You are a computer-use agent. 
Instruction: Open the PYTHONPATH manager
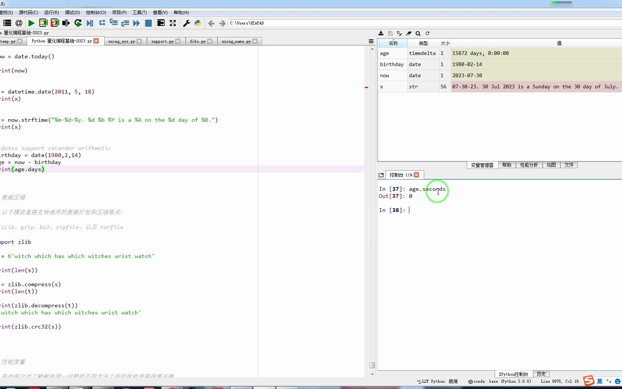tap(198, 23)
